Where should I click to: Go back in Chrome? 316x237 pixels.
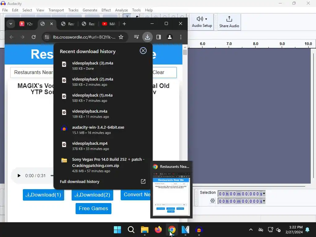coord(11,37)
